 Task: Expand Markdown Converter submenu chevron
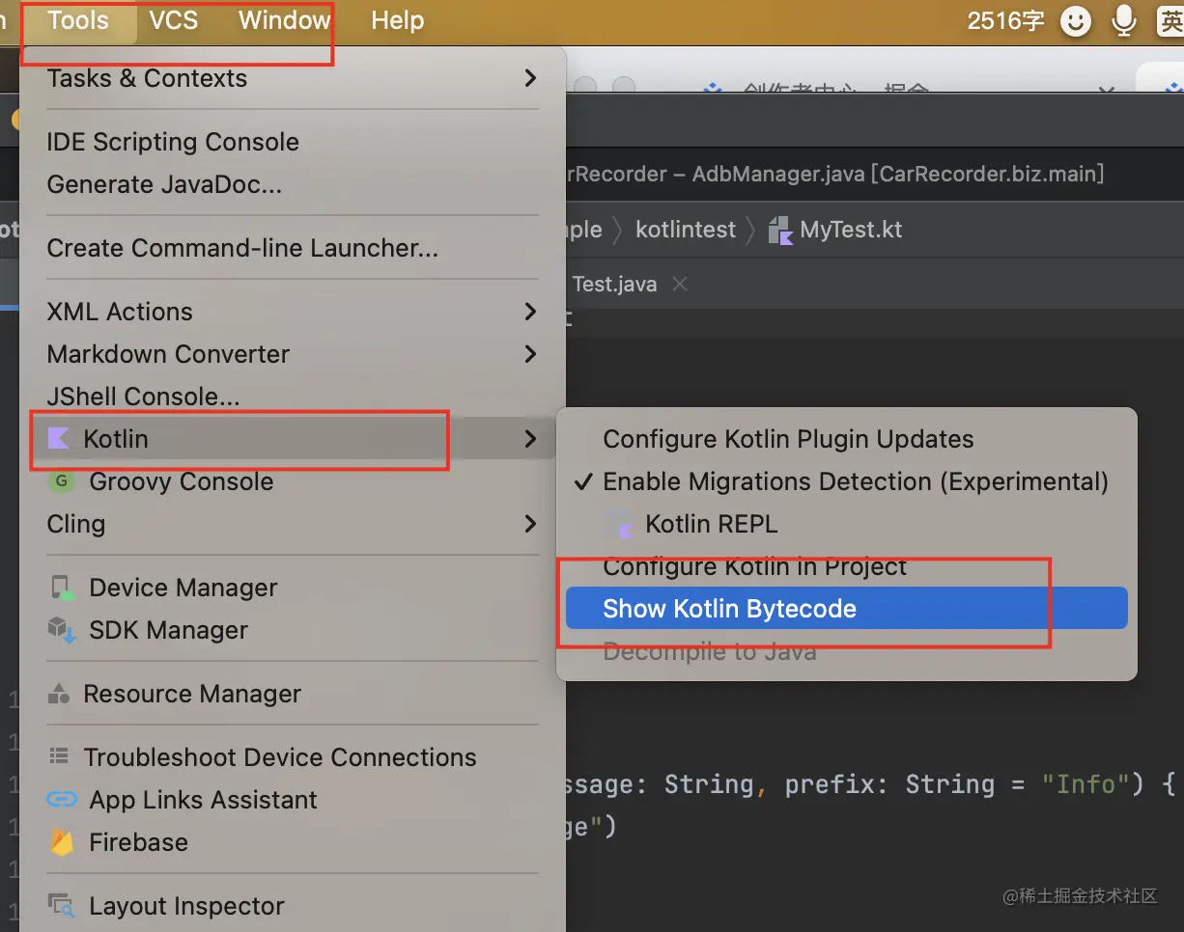tap(530, 354)
